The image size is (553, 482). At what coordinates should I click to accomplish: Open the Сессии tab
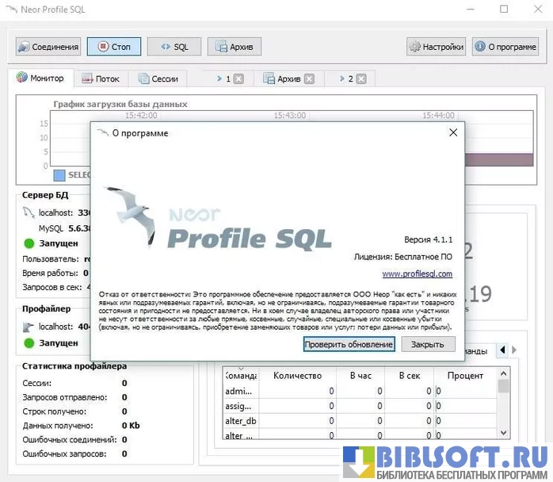click(158, 79)
